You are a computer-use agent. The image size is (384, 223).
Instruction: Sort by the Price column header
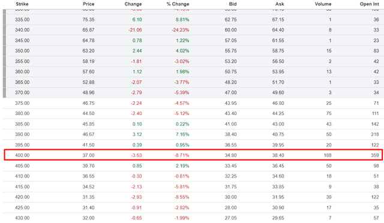click(x=88, y=4)
